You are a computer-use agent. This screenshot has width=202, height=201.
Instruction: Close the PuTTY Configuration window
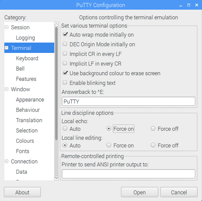click(197, 5)
